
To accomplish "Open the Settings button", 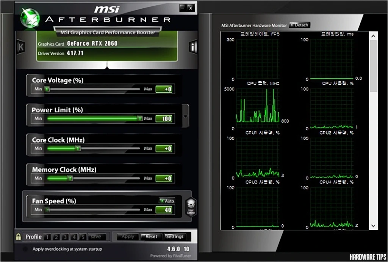I will point(175,237).
